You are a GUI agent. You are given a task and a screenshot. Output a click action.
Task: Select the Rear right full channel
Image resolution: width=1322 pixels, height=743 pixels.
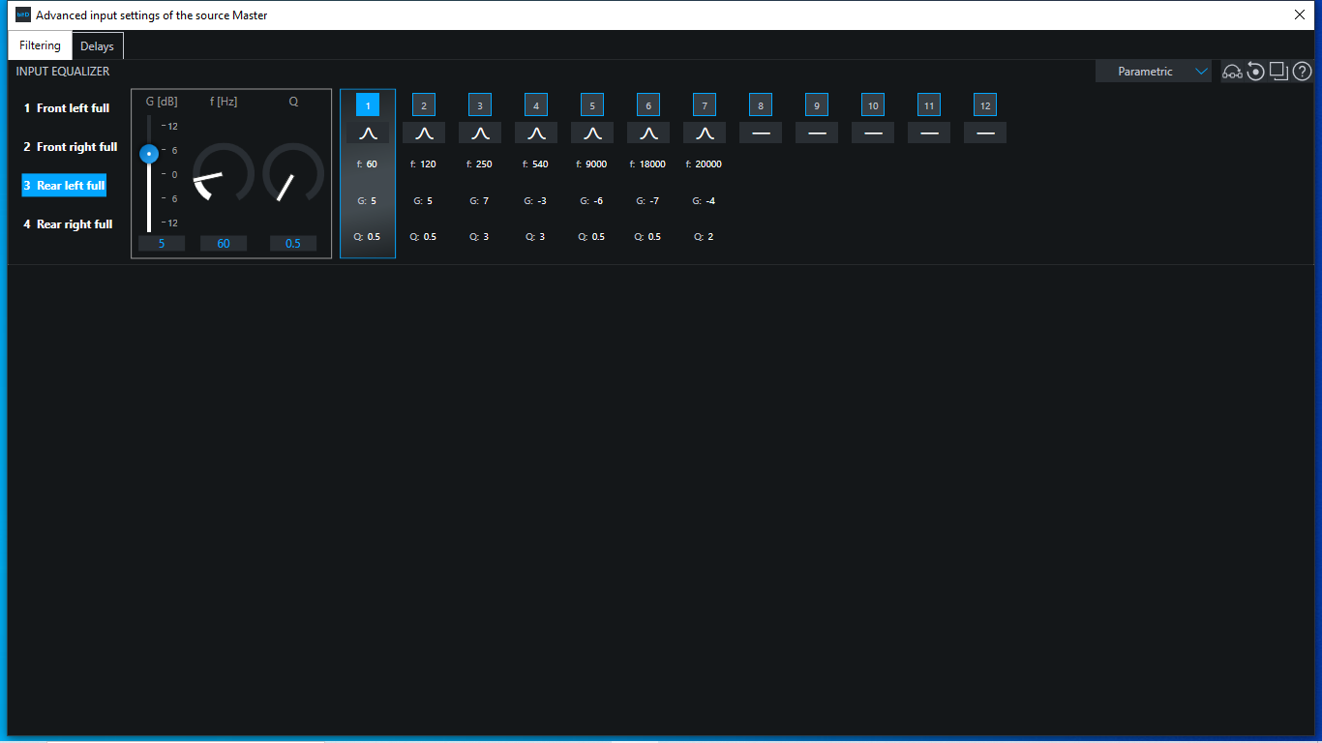pos(68,224)
